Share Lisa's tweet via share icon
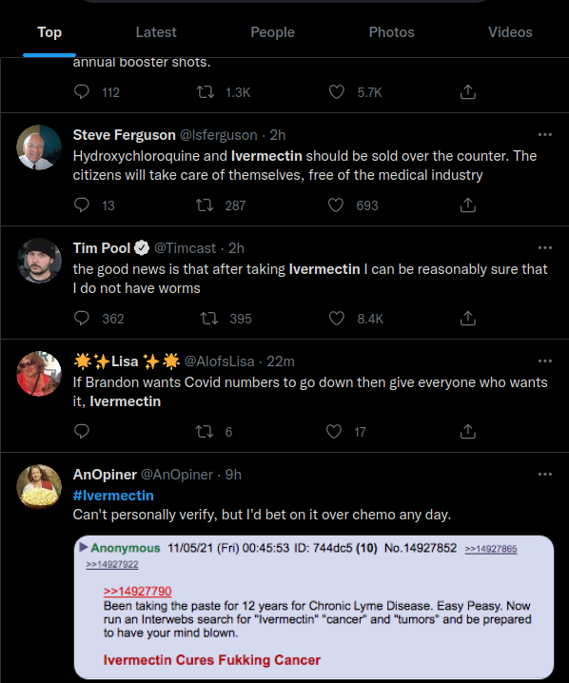Image resolution: width=569 pixels, height=683 pixels. click(467, 431)
